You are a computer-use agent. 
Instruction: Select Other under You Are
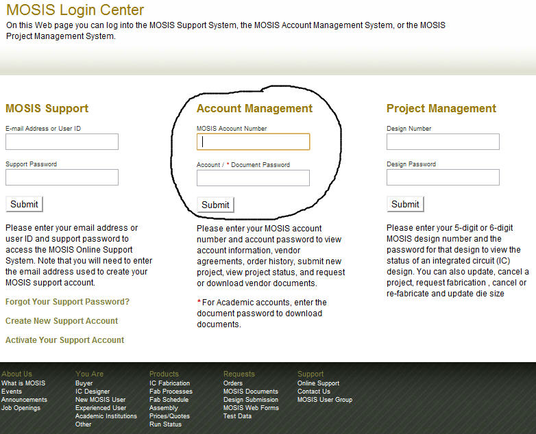click(84, 424)
